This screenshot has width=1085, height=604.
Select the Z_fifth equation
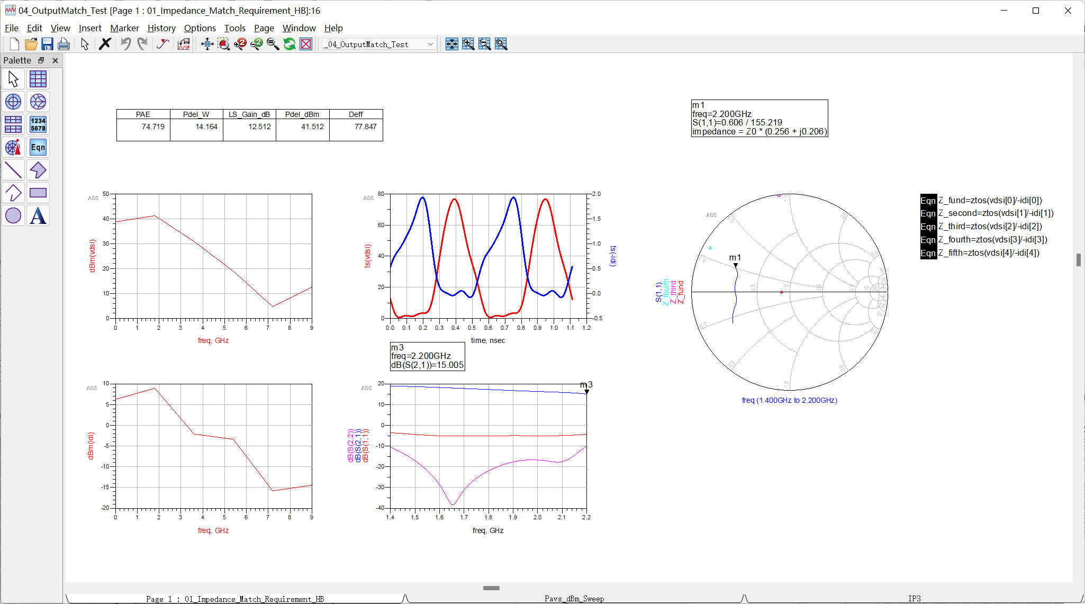pyautogui.click(x=980, y=253)
